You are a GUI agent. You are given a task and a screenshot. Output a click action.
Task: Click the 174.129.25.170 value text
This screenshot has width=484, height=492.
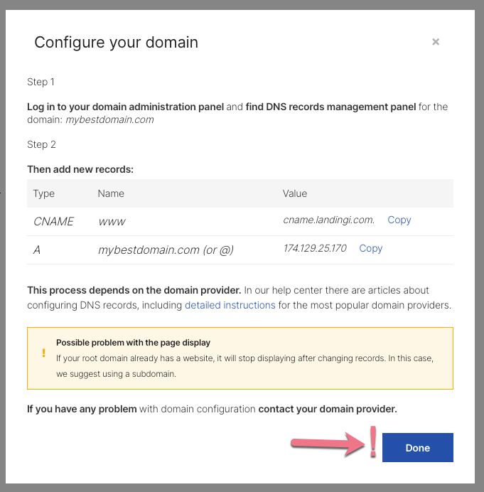(x=315, y=249)
